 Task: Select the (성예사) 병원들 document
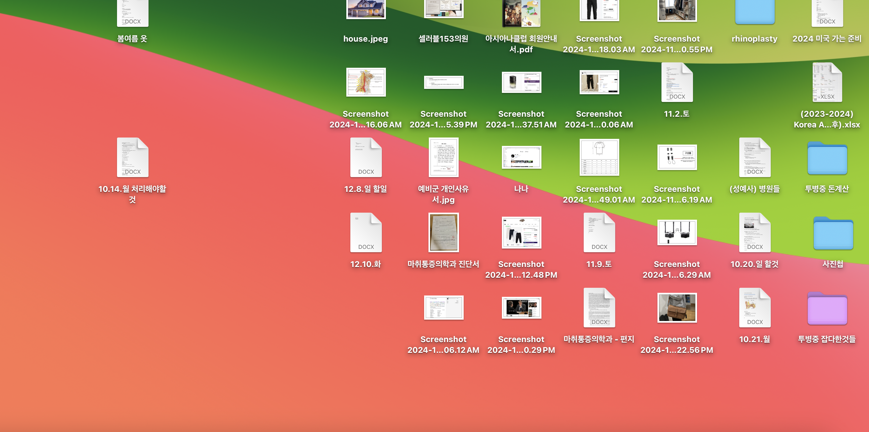(755, 158)
